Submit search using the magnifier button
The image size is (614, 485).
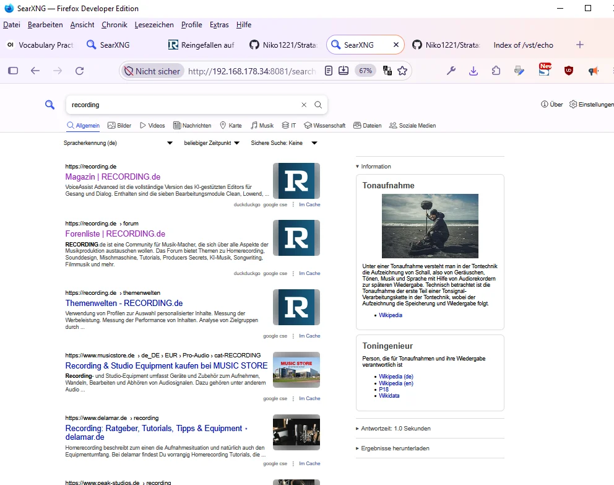click(x=318, y=105)
